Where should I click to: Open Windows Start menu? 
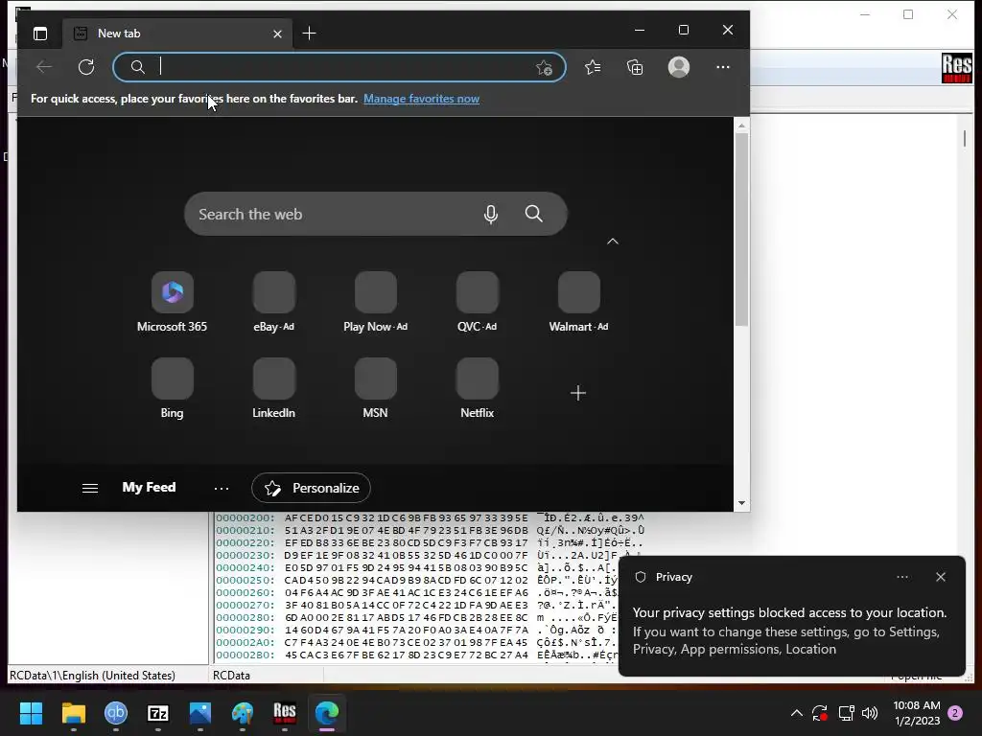[x=31, y=712]
